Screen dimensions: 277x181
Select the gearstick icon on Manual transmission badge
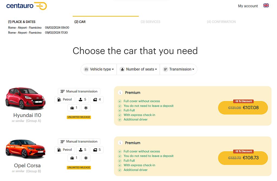pos(62,91)
